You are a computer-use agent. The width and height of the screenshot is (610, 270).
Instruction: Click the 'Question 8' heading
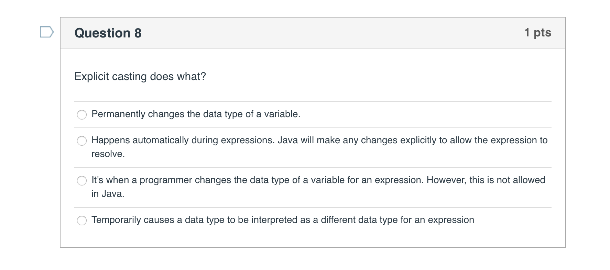108,33
